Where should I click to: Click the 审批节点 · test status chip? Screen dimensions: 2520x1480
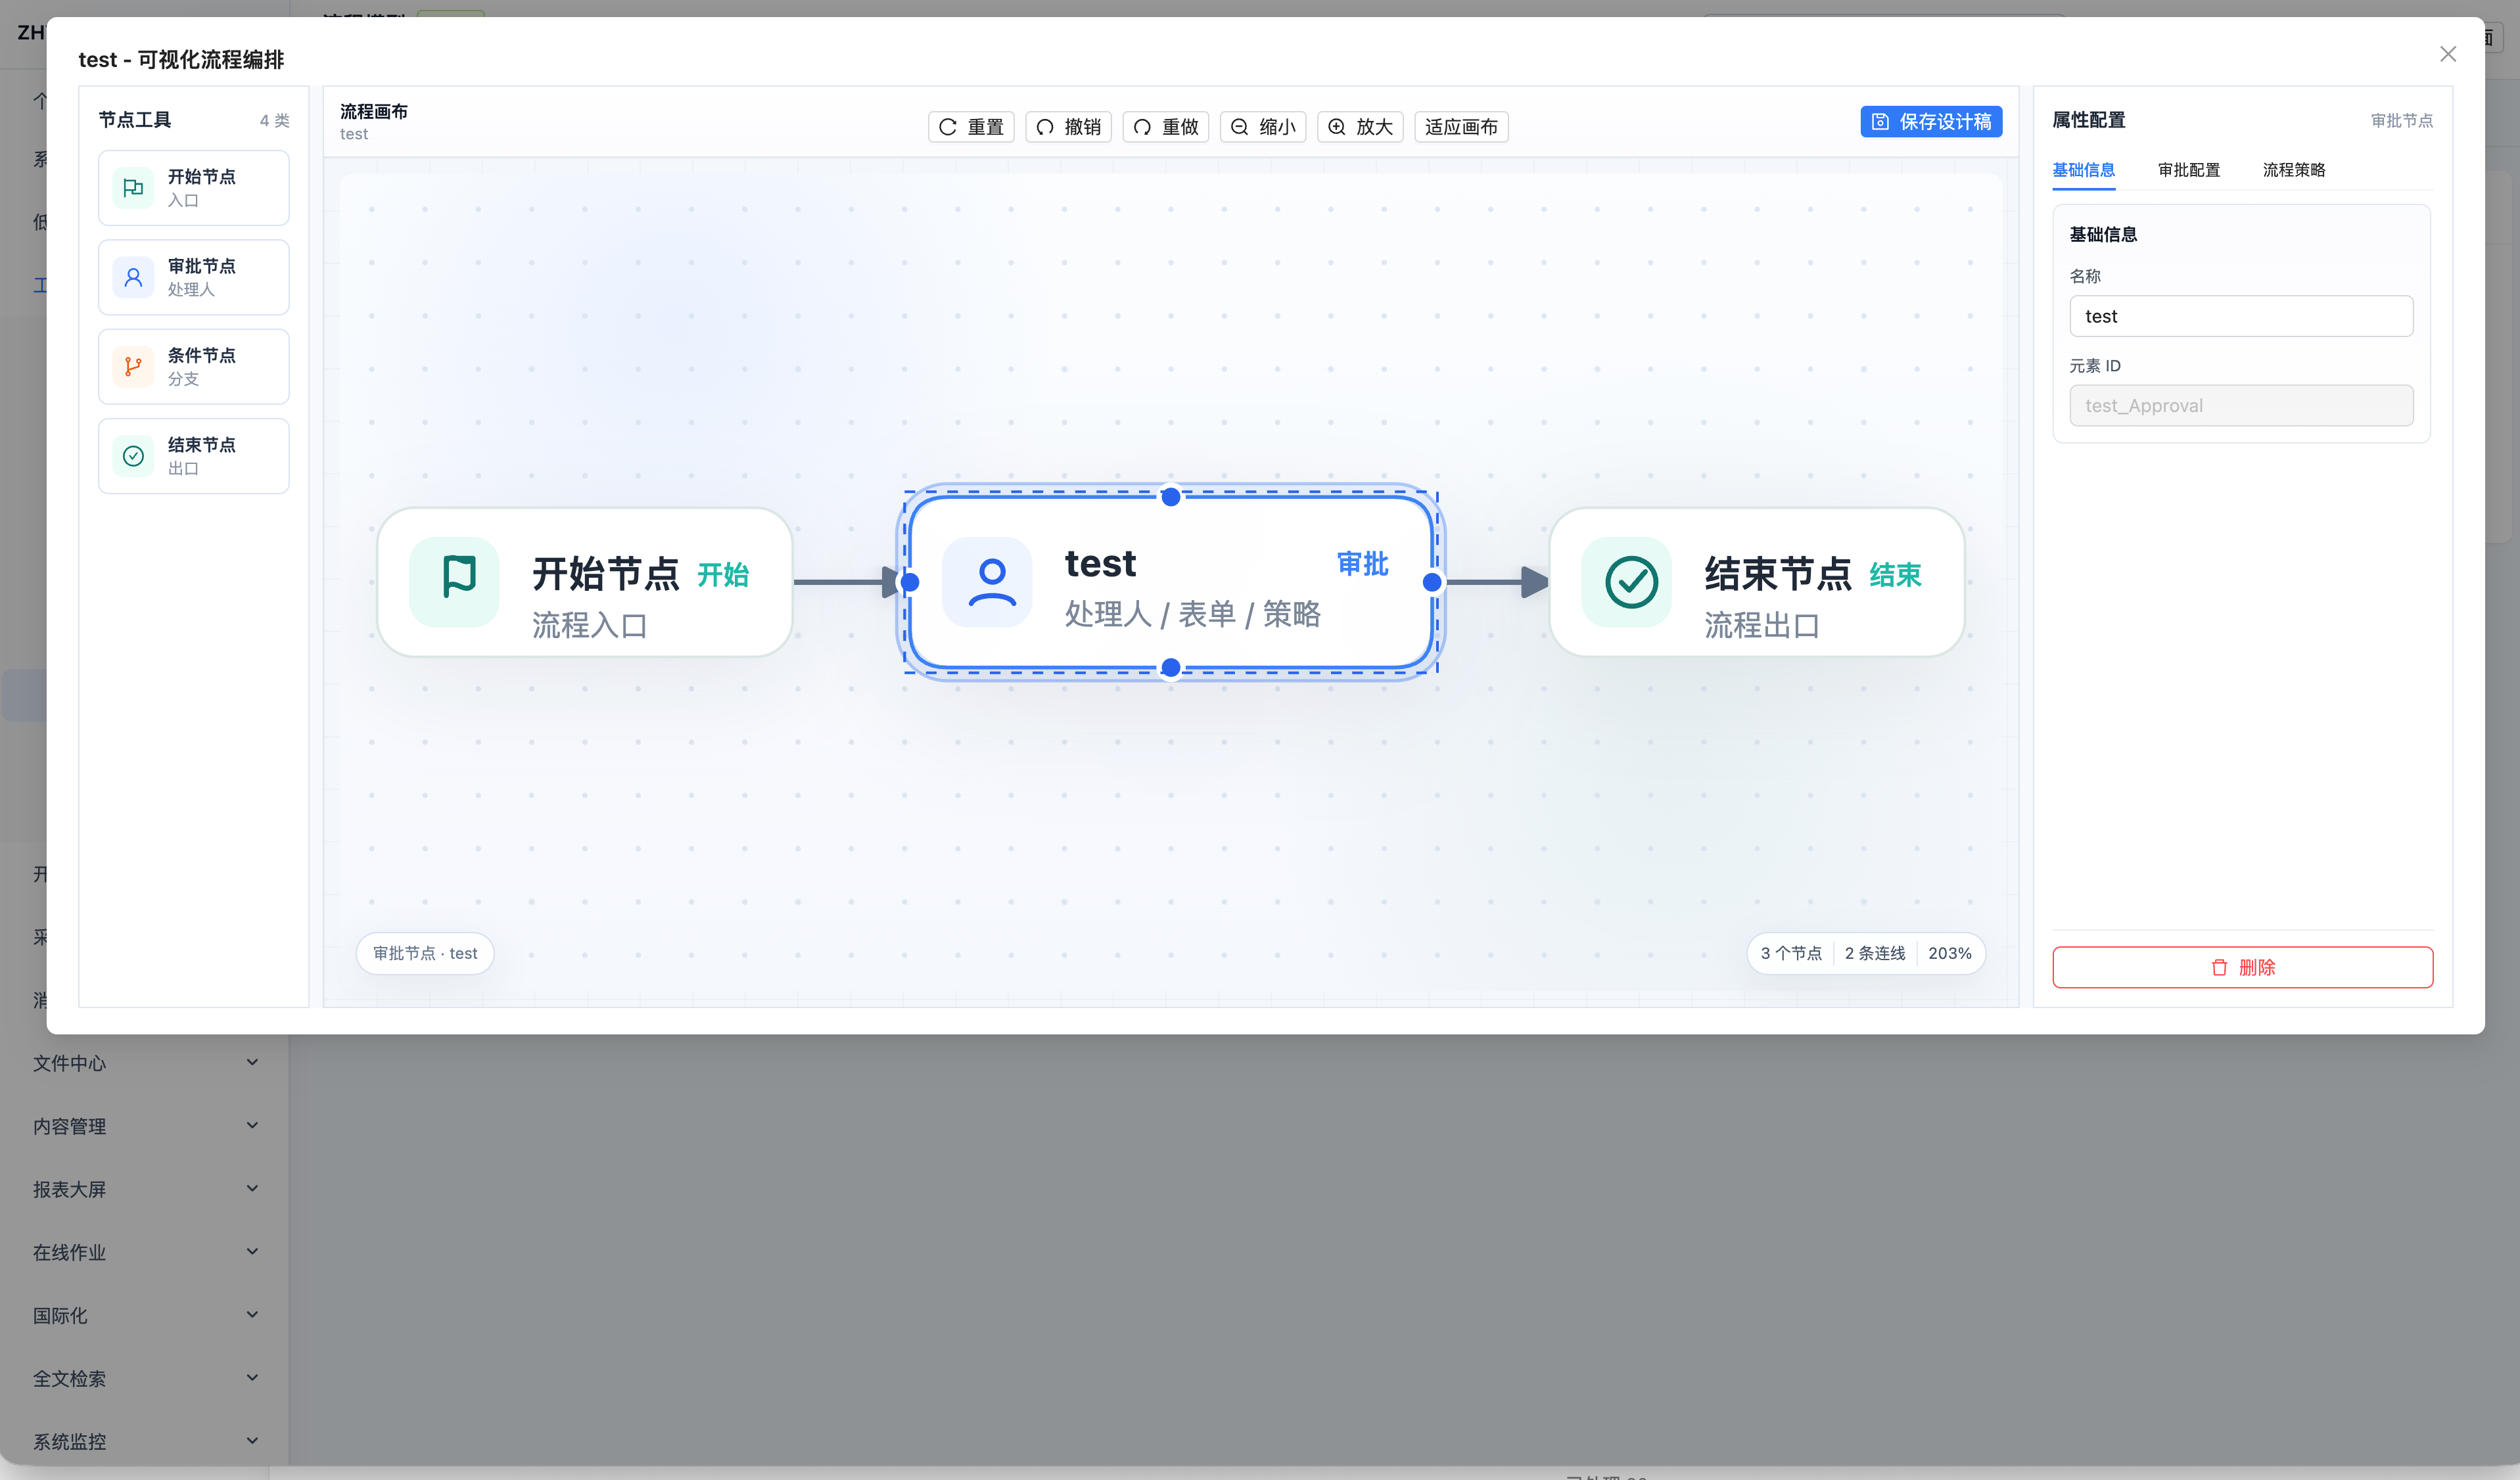(x=425, y=953)
